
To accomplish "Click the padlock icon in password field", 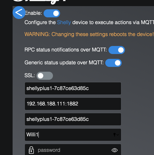I will coord(31,150).
